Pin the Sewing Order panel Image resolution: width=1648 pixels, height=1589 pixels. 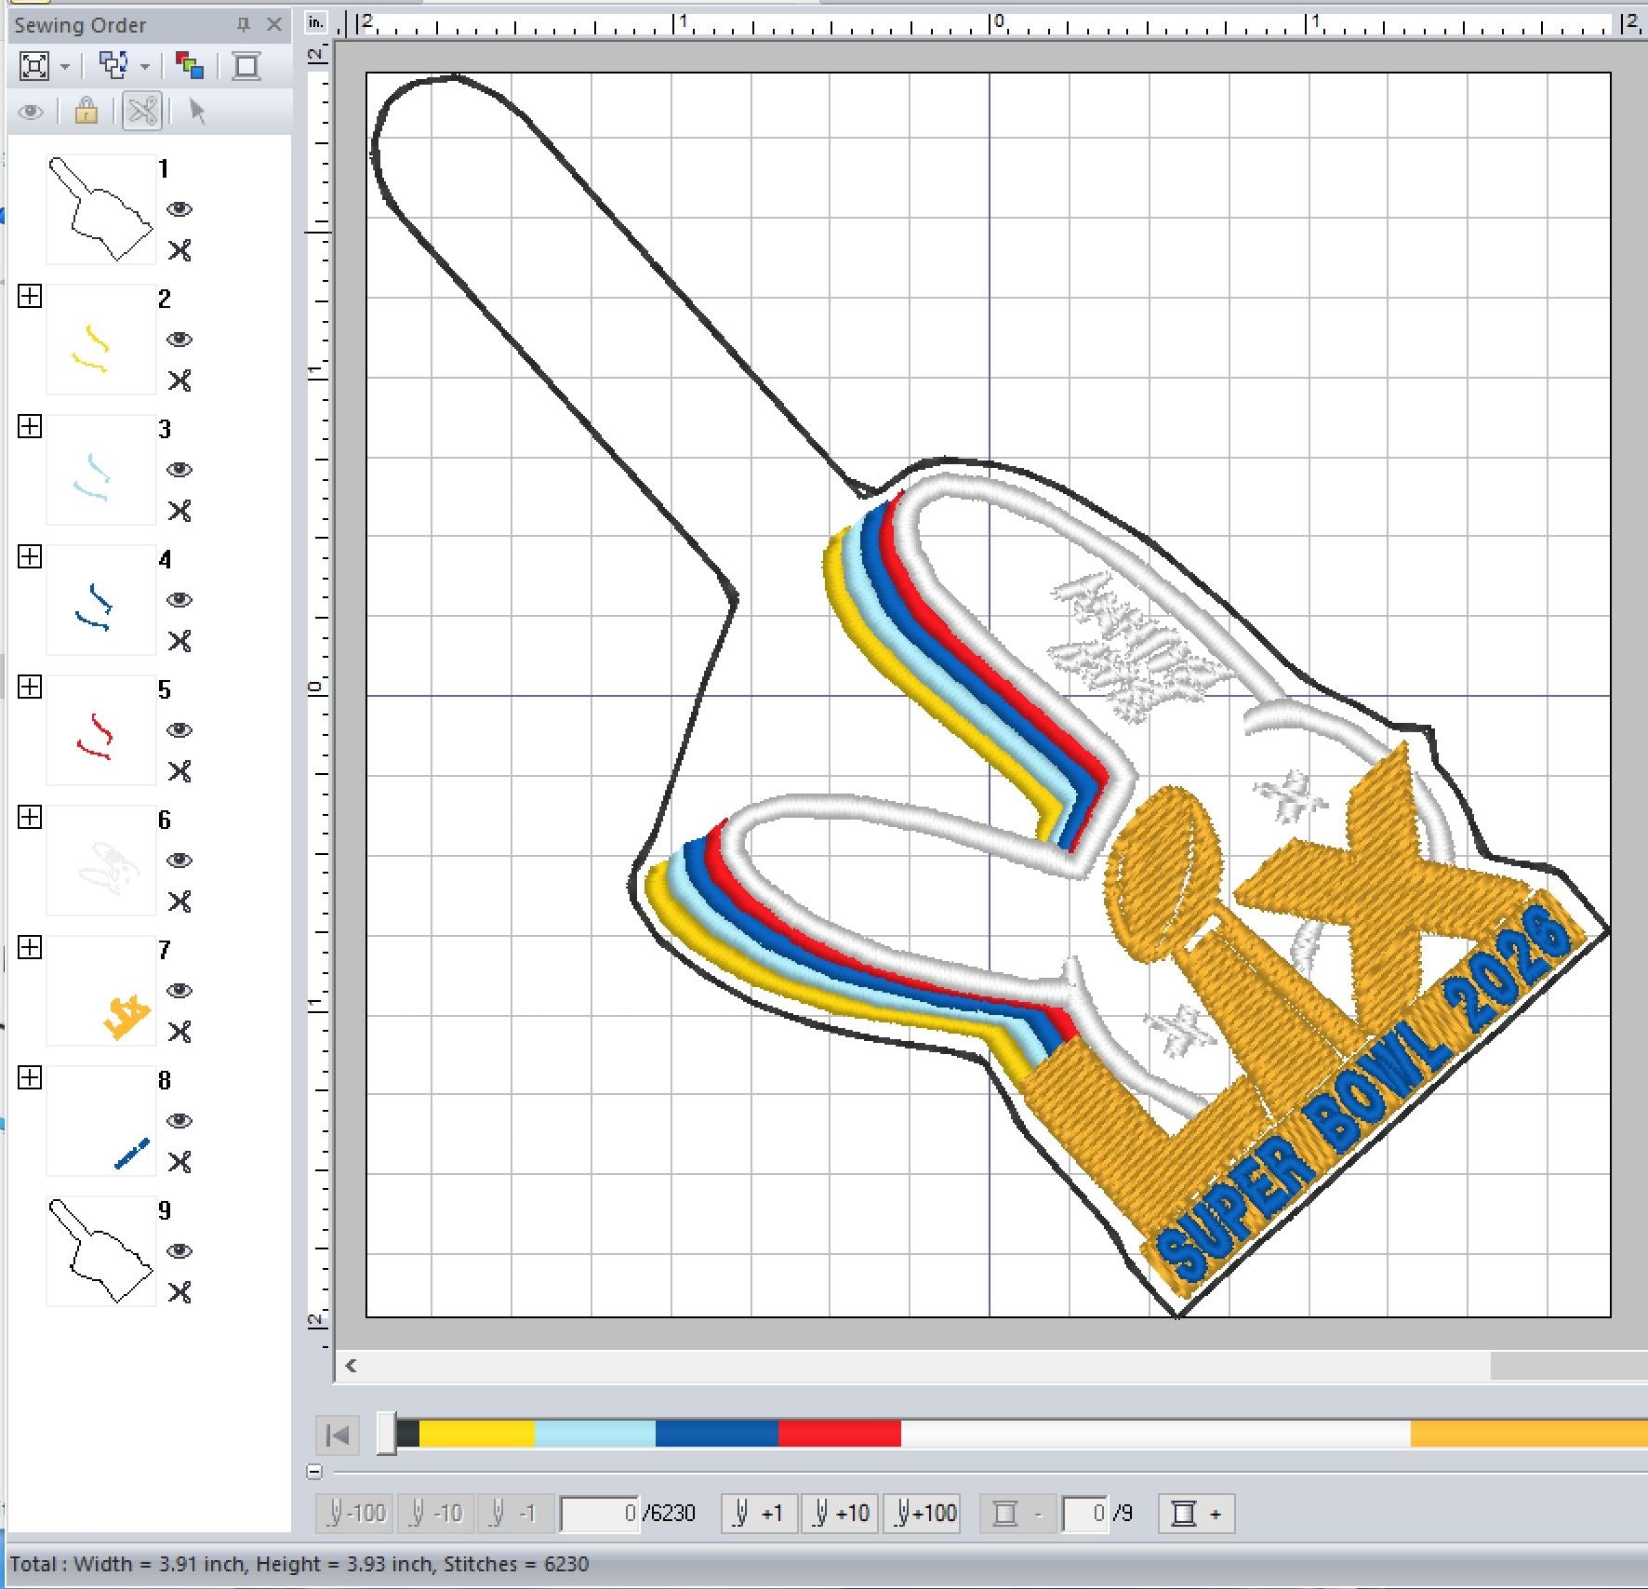point(244,25)
